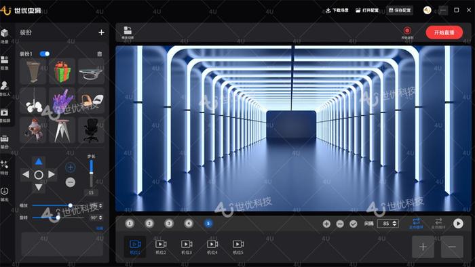Open the 场景 scene panel cube icon
Viewport: 475px width, 267px height.
tap(4, 33)
